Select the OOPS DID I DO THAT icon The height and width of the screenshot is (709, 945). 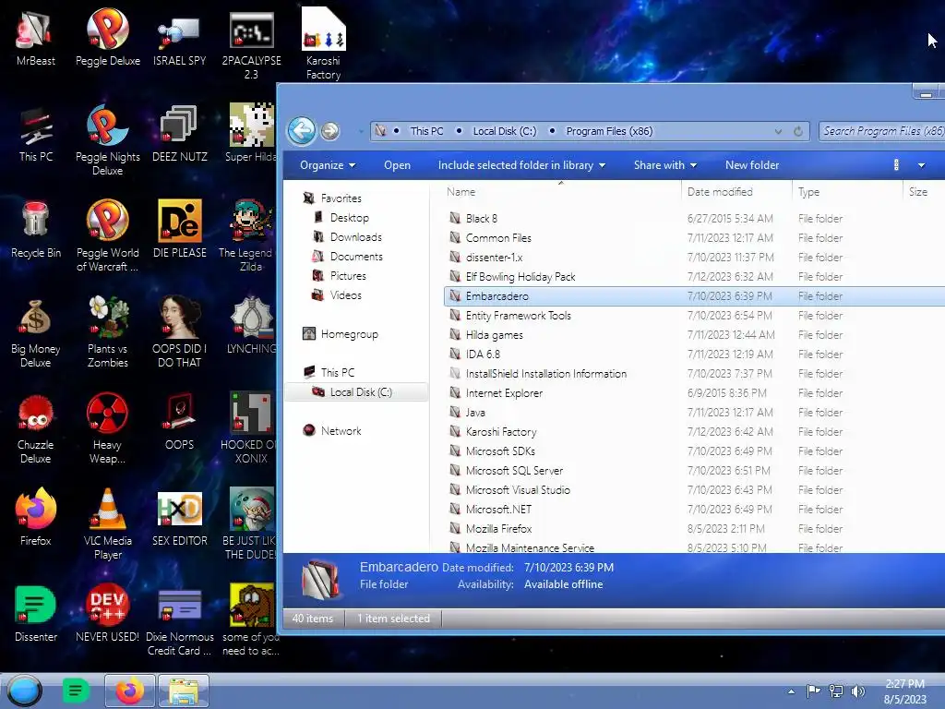pos(180,333)
